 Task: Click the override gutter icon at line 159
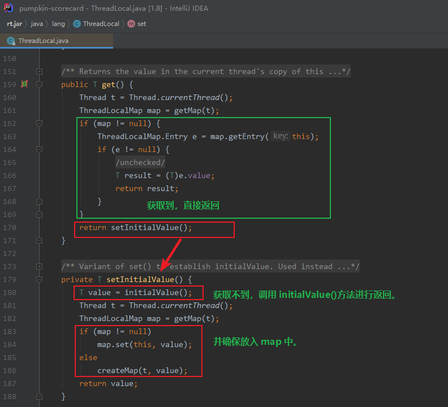coord(24,84)
